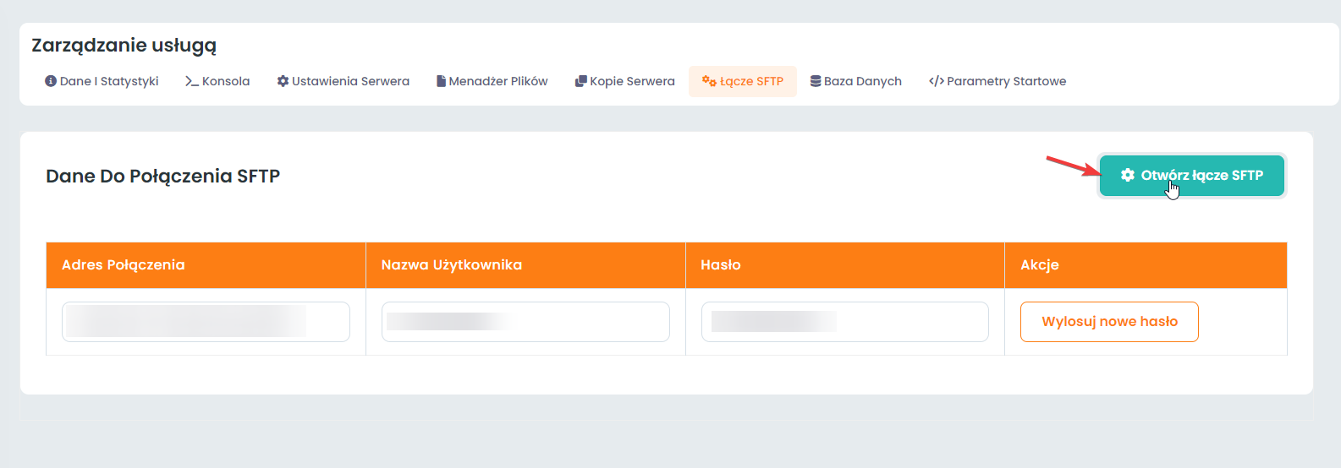Switch to the Menadżer Plików tab label
This screenshot has height=468, width=1341.
[498, 81]
